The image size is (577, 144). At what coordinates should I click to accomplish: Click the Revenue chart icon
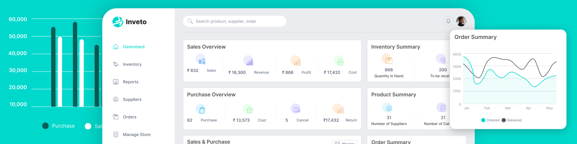(x=248, y=61)
